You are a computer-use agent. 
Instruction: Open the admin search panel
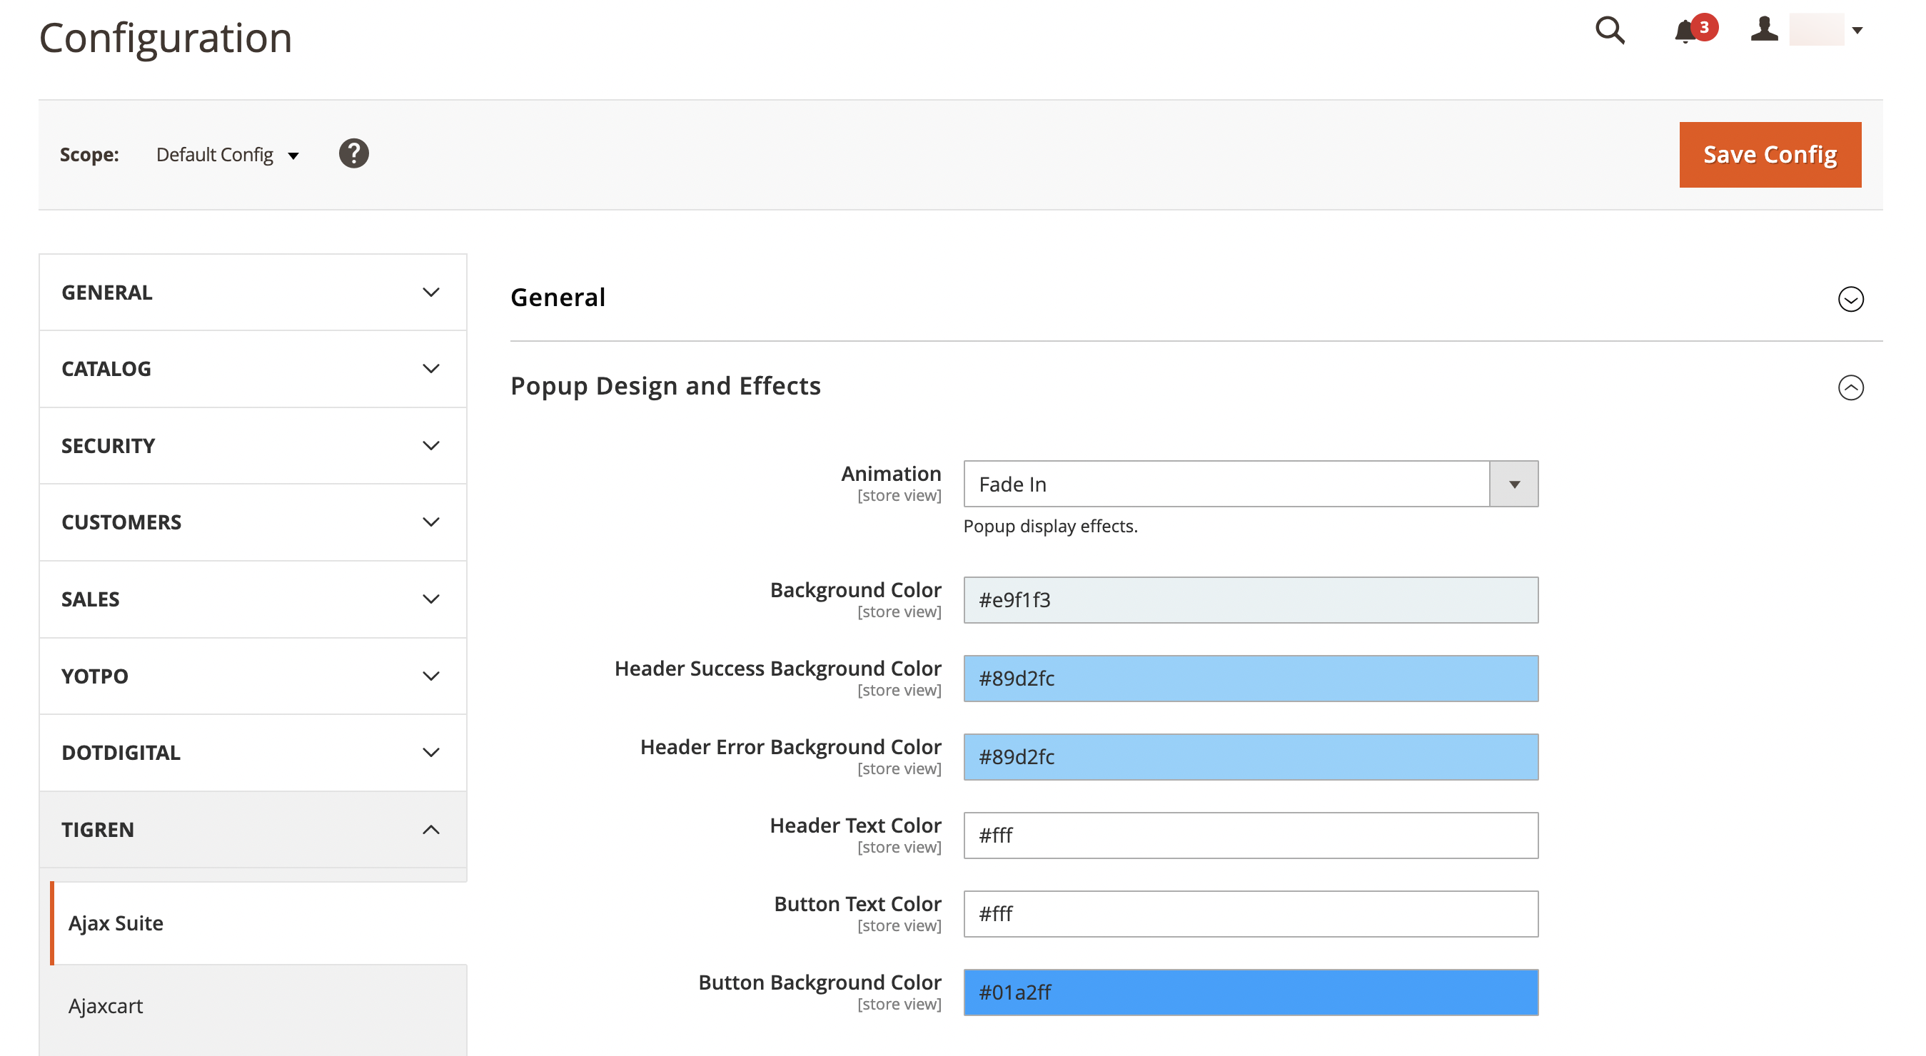coord(1610,31)
